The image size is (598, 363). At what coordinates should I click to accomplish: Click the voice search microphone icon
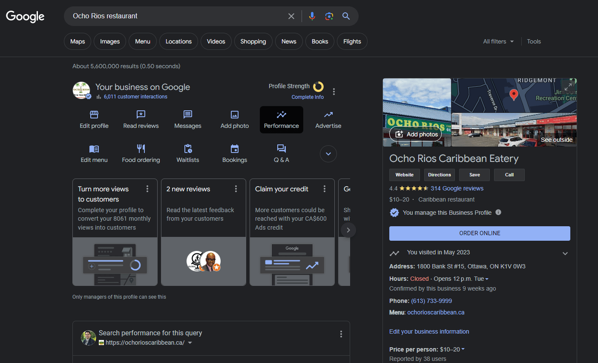[312, 16]
